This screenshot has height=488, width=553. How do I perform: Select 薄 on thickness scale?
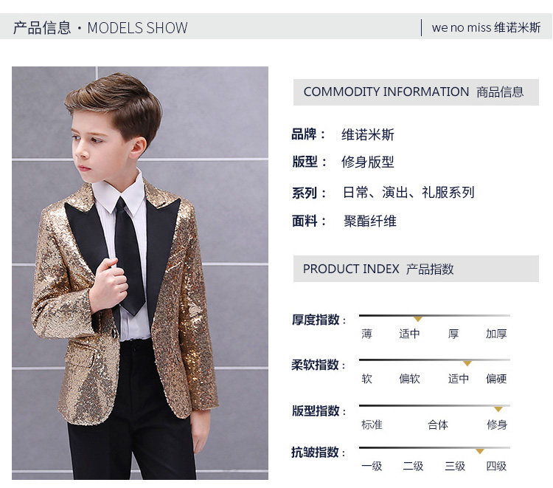(x=366, y=334)
